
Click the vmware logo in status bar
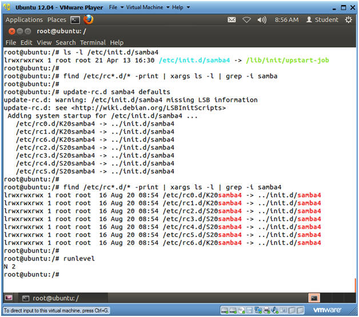(327, 310)
